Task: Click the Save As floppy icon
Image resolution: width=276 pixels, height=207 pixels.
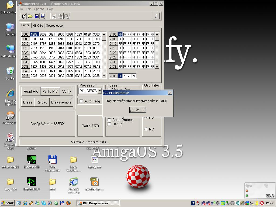Action: (x=43, y=16)
